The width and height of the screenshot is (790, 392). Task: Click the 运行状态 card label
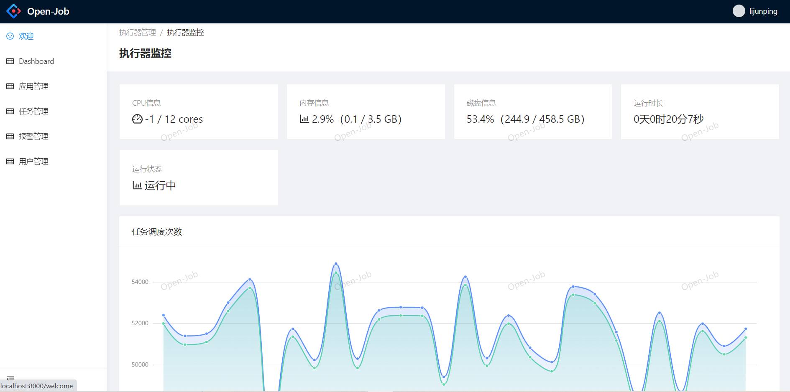[x=147, y=169]
